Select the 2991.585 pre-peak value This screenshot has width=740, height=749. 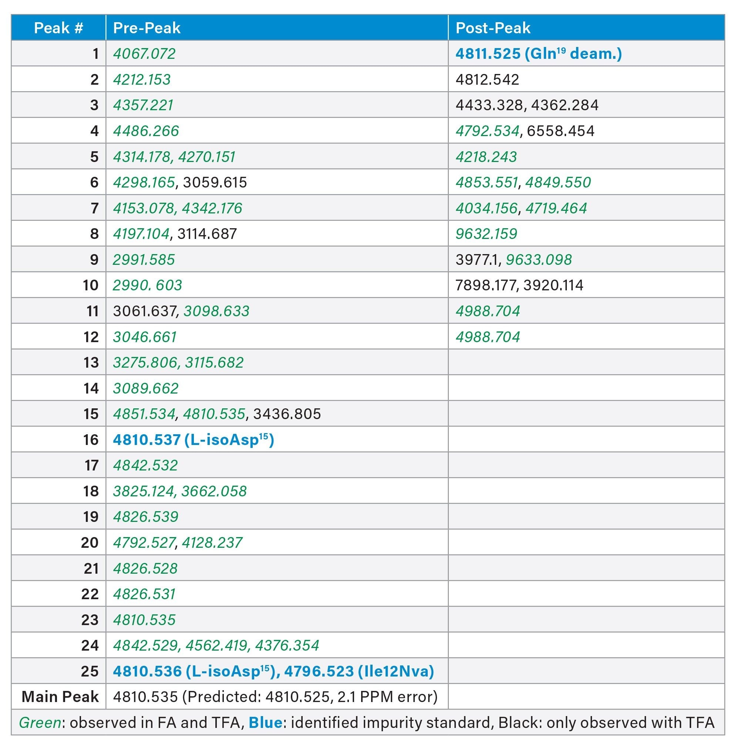pyautogui.click(x=144, y=260)
